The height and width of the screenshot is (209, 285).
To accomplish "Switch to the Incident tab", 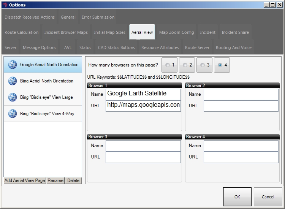I will (208, 32).
